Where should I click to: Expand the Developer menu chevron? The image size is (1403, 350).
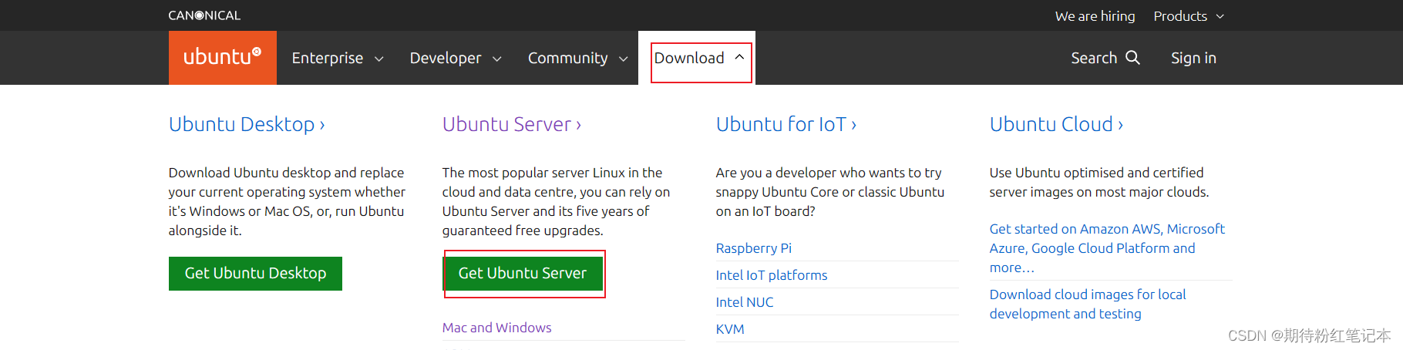pyautogui.click(x=496, y=59)
